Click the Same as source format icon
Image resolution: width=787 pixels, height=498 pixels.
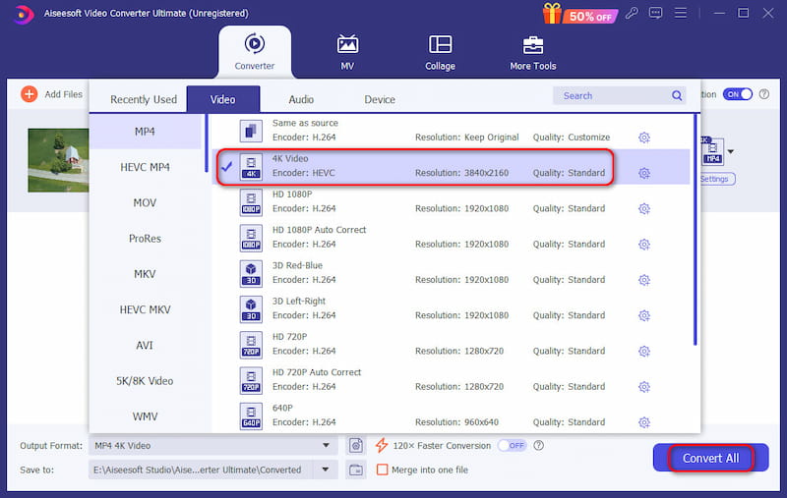click(x=251, y=132)
